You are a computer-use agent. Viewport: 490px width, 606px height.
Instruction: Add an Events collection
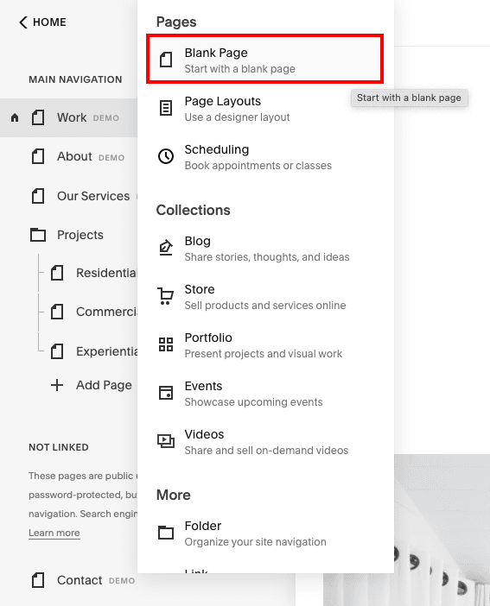pos(265,394)
